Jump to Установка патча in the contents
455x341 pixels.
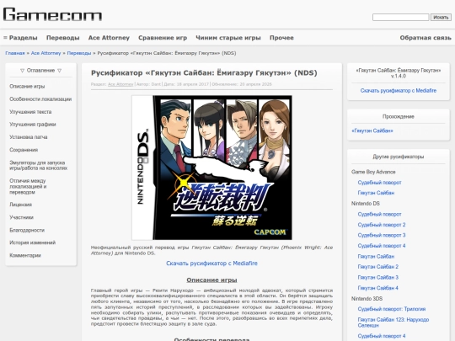[29, 137]
